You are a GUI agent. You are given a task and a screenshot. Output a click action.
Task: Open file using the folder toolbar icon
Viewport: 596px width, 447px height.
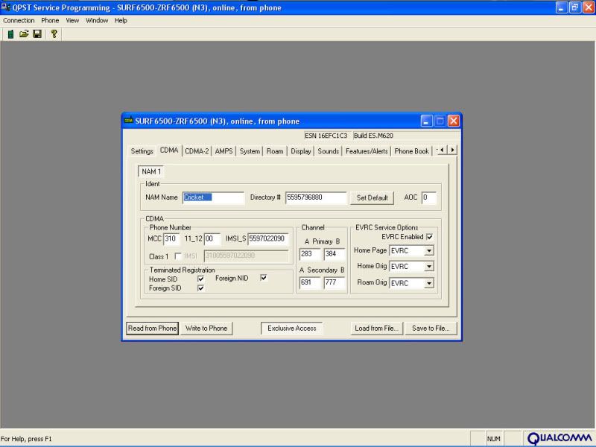tap(24, 34)
